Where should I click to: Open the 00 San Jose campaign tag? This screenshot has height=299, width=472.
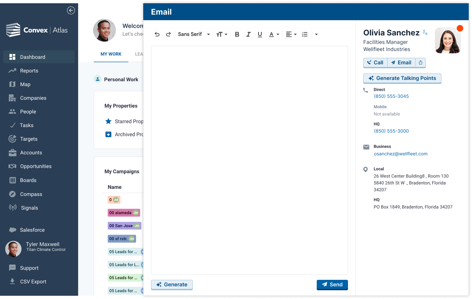tap(124, 226)
